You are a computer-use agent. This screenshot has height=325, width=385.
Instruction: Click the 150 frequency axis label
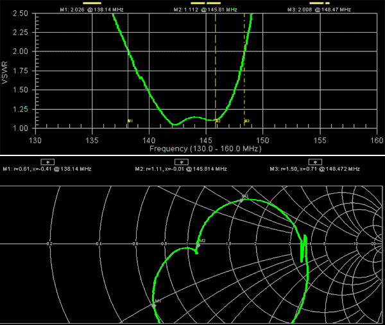click(262, 141)
